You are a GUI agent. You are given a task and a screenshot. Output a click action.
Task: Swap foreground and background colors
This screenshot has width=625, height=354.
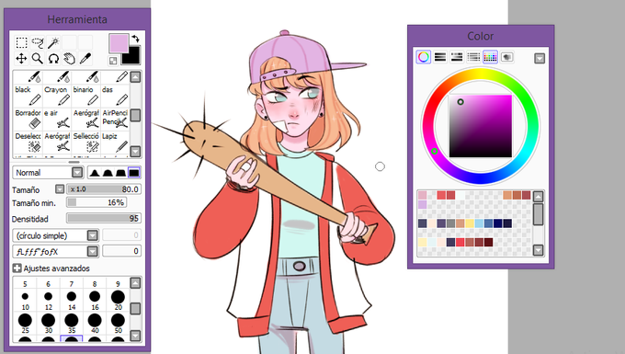pos(135,39)
